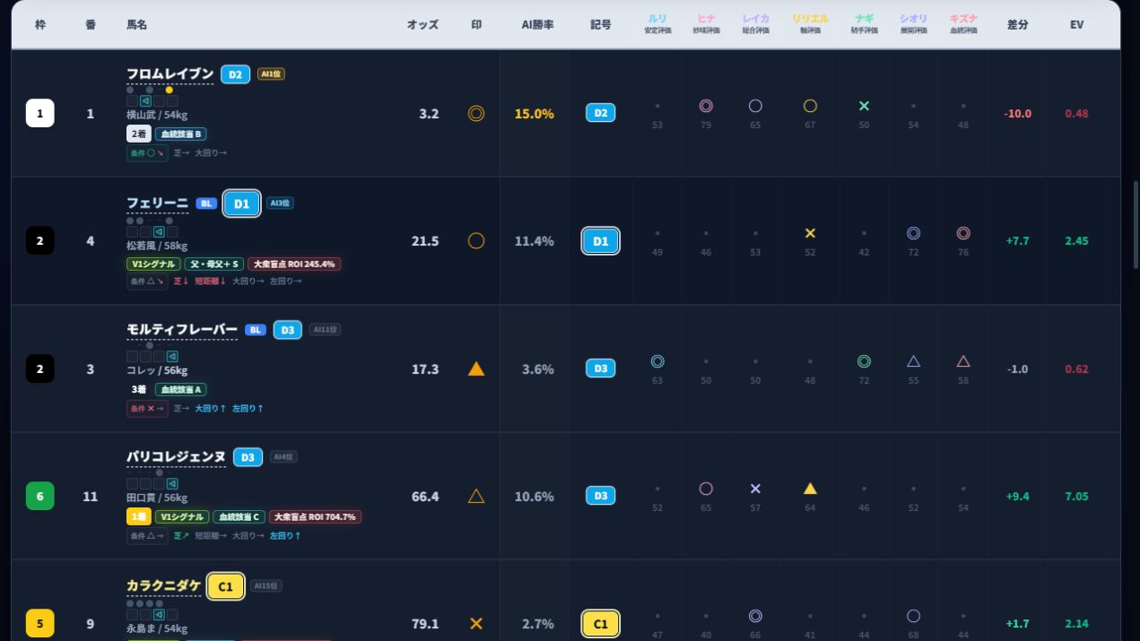Expand the 条件✕ tag under モルティフレーバー

coord(147,409)
